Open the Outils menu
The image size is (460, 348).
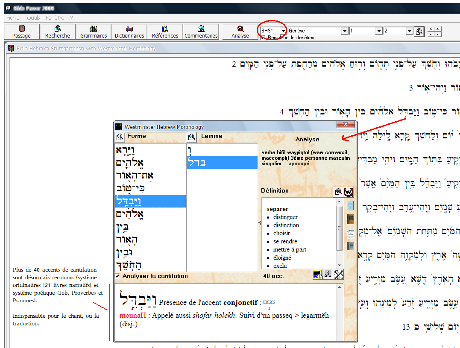33,18
